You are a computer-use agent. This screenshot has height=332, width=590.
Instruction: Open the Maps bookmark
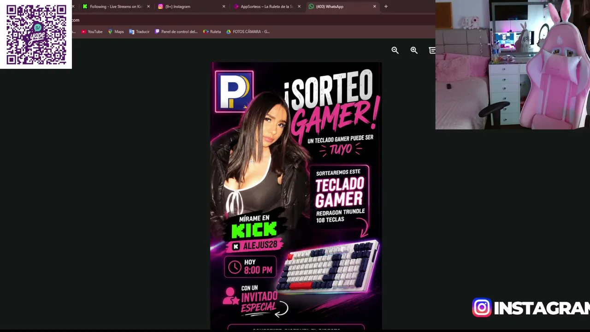(116, 32)
